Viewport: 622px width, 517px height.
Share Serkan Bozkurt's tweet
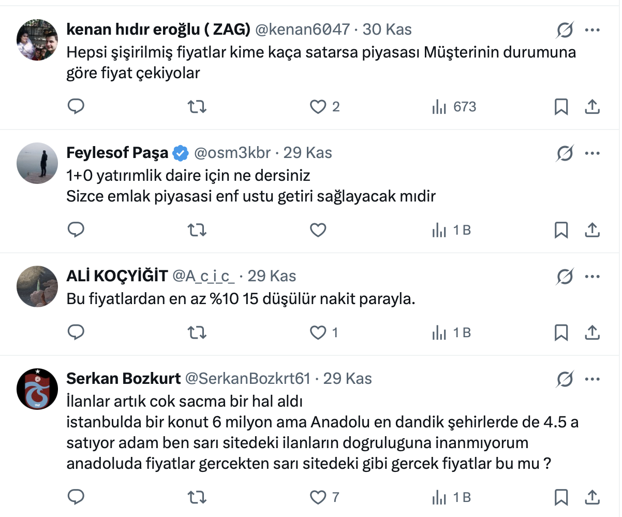(x=592, y=497)
